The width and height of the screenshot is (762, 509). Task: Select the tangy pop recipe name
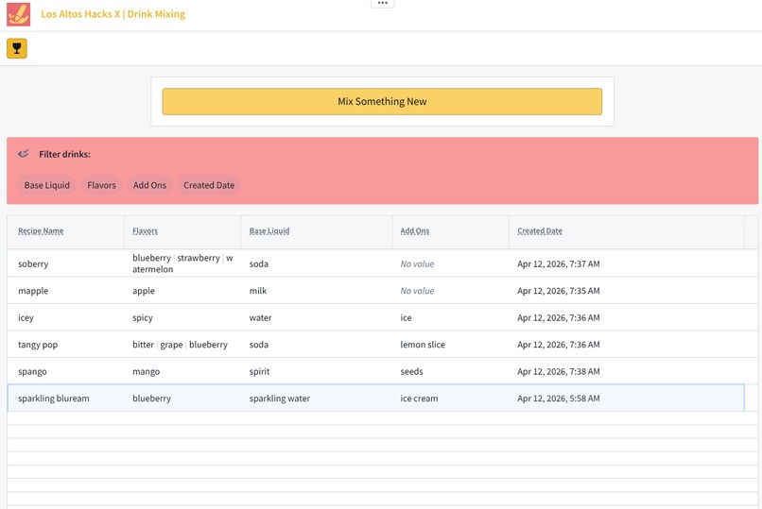coord(38,345)
